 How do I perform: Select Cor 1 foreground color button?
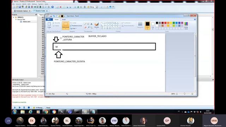click(x=148, y=26)
